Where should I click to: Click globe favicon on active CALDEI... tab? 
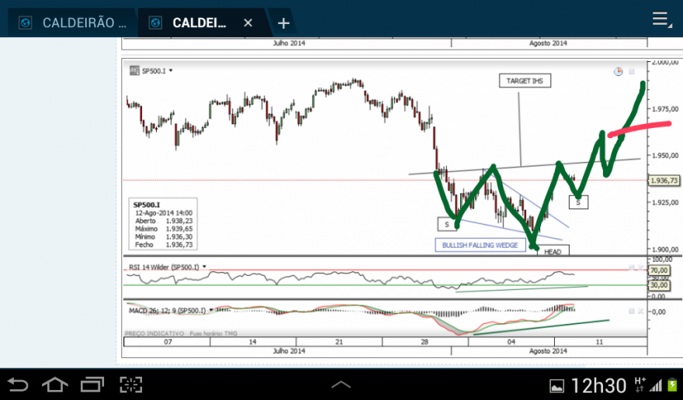pyautogui.click(x=155, y=22)
